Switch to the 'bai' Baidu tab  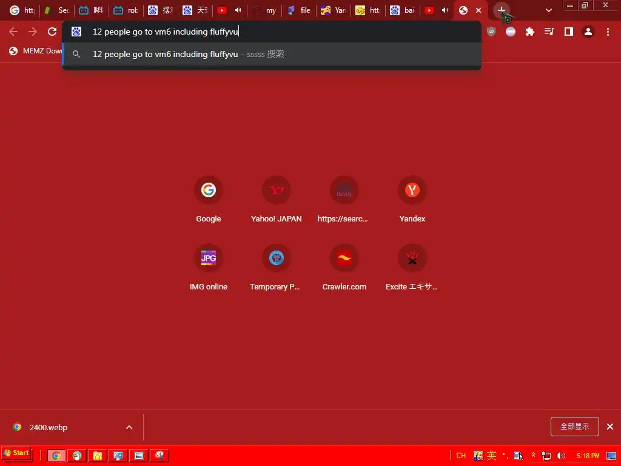(x=403, y=10)
